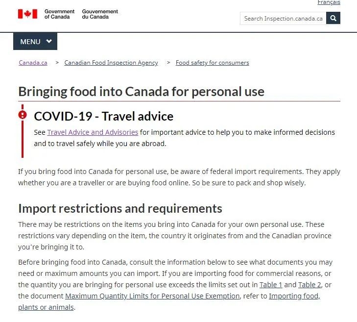
Task: Open Maximum Quantity Limits for Personal Use Exemption
Action: [x=152, y=296]
